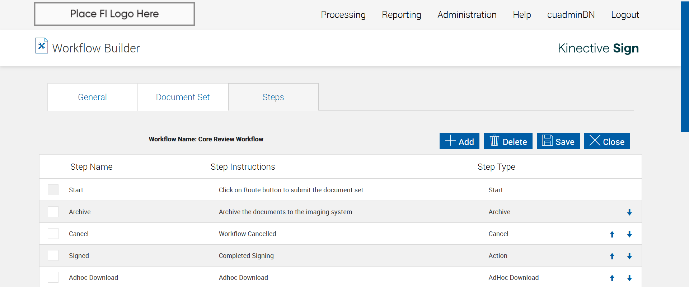Image resolution: width=689 pixels, height=287 pixels.
Task: Move the Cancel step down
Action: tap(629, 234)
